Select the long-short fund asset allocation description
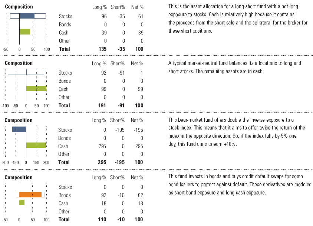The image size is (313, 226). (x=238, y=19)
